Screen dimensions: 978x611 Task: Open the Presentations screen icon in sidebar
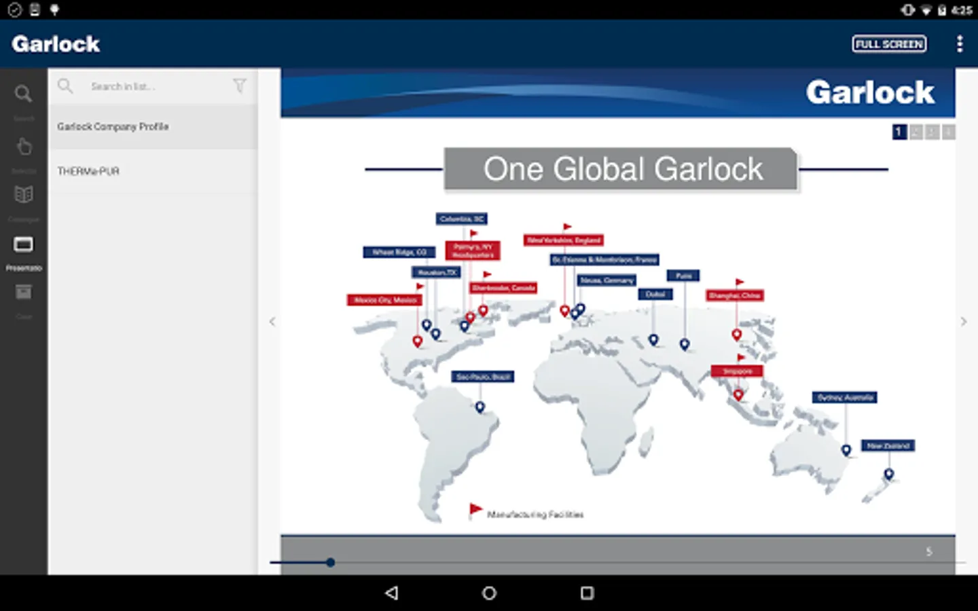click(24, 244)
